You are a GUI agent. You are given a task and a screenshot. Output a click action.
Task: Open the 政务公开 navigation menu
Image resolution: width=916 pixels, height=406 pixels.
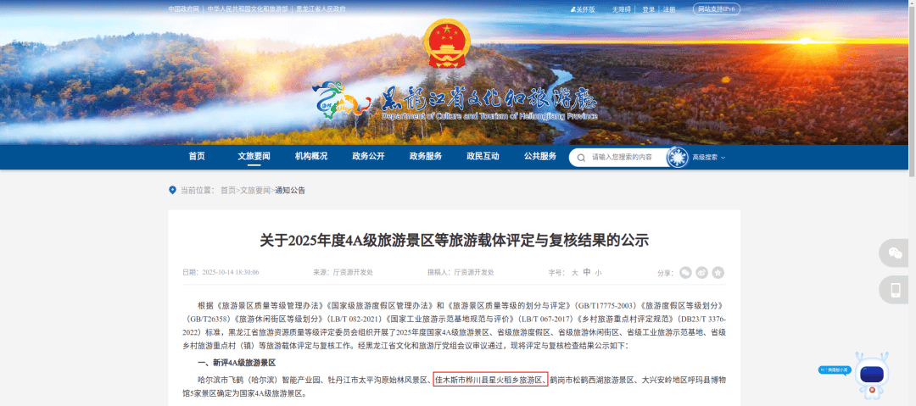click(369, 157)
